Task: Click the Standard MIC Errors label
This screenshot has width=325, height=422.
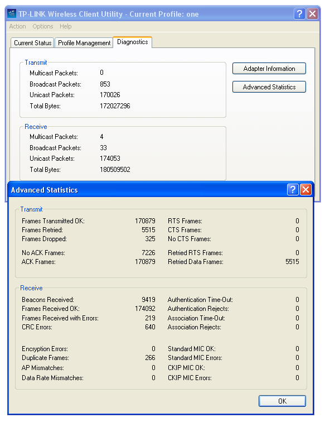Action: point(195,358)
